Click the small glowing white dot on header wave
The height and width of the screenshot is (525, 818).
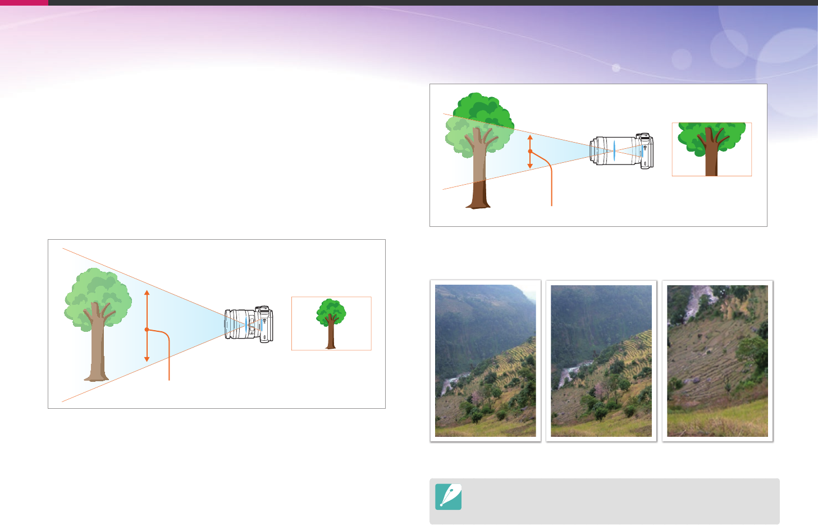tap(616, 68)
